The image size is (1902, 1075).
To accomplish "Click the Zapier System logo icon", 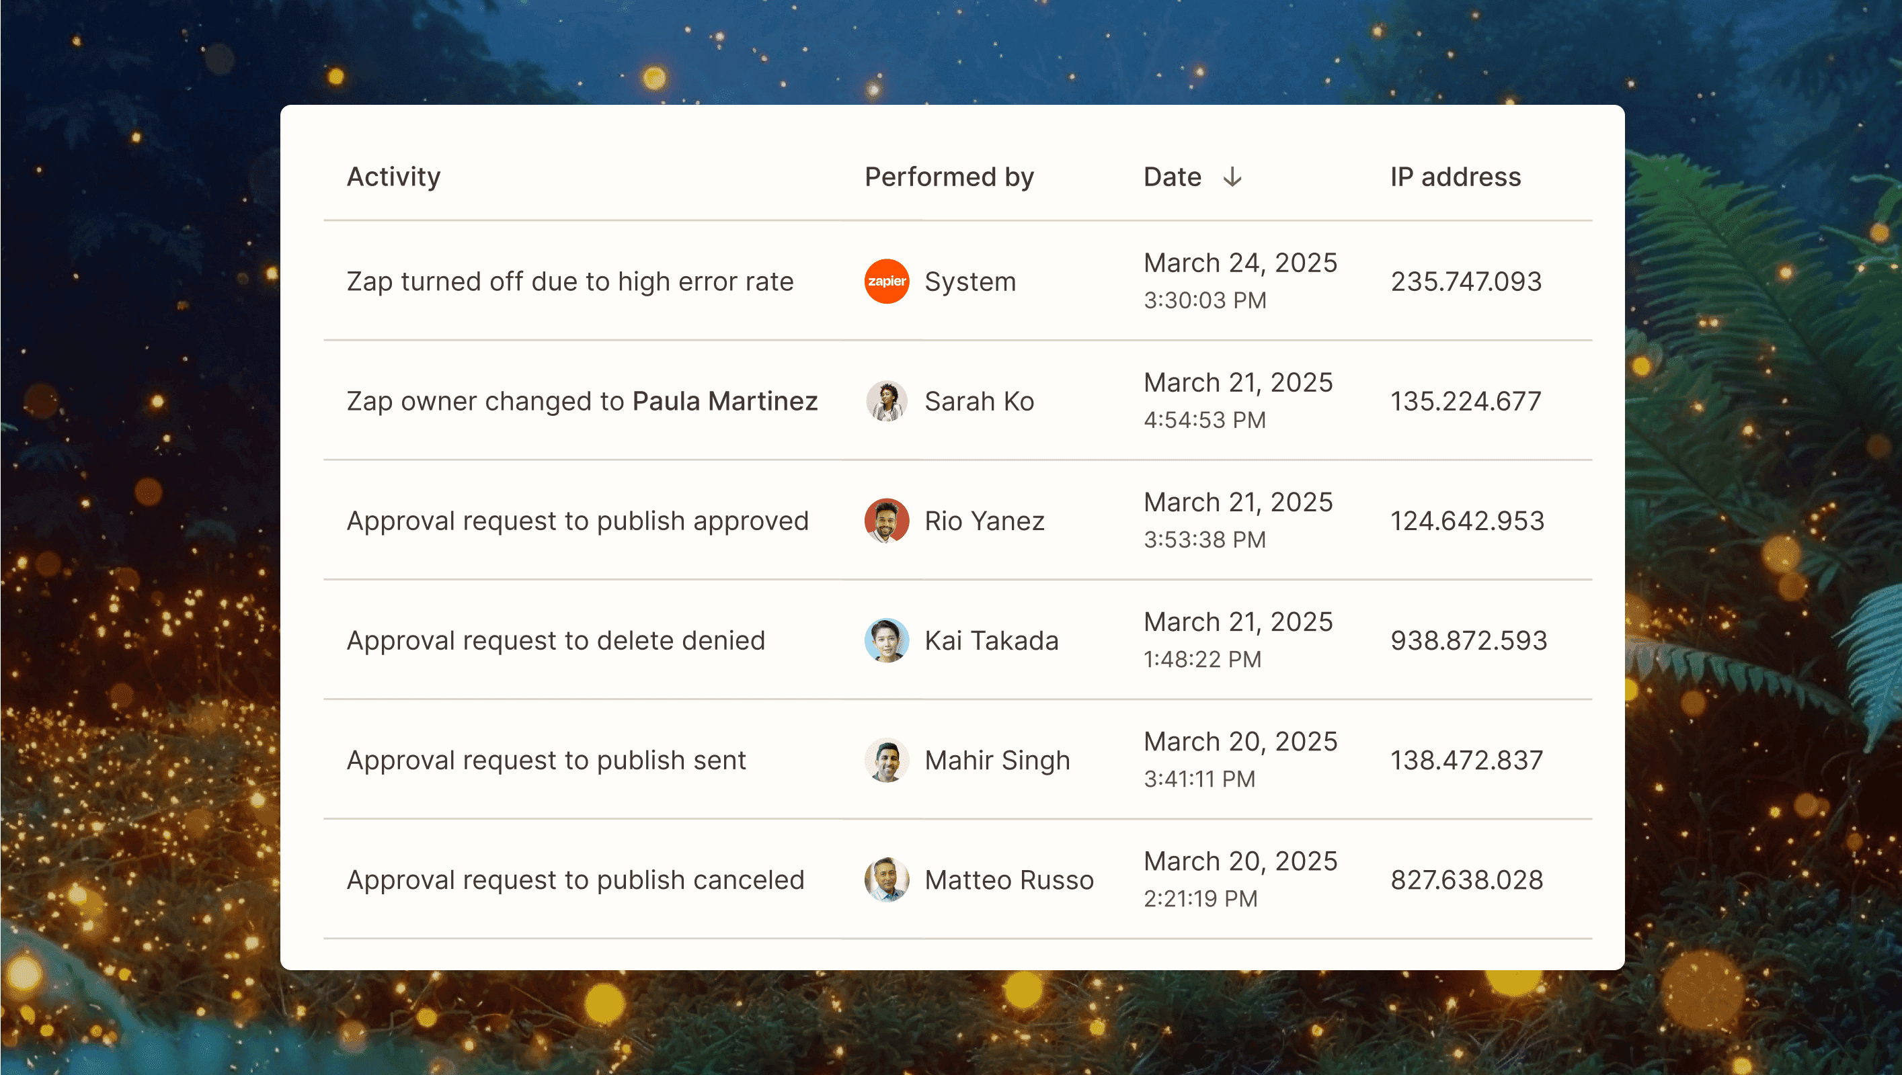I will (x=886, y=282).
